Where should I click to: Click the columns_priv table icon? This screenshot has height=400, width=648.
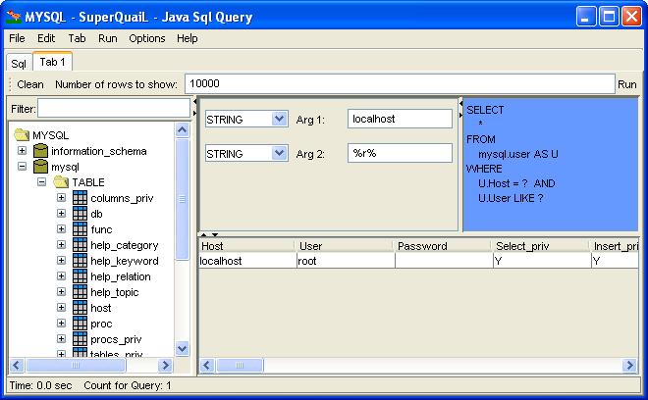coord(80,198)
